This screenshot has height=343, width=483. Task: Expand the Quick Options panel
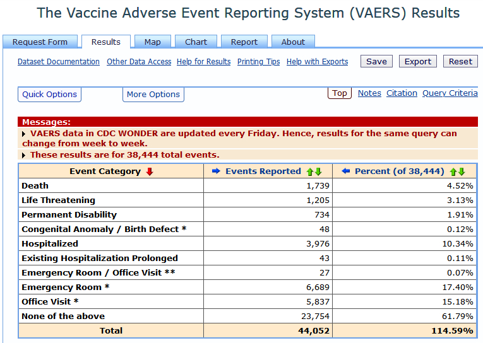(x=50, y=95)
